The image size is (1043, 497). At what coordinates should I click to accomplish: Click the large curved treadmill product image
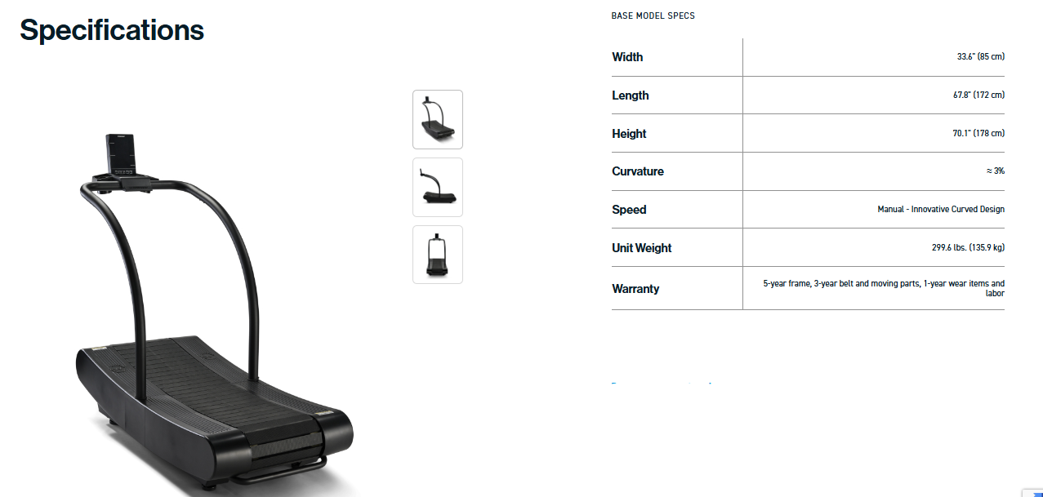(x=214, y=314)
